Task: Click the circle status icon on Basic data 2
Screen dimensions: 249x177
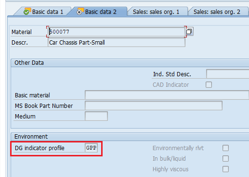Action: [x=80, y=12]
